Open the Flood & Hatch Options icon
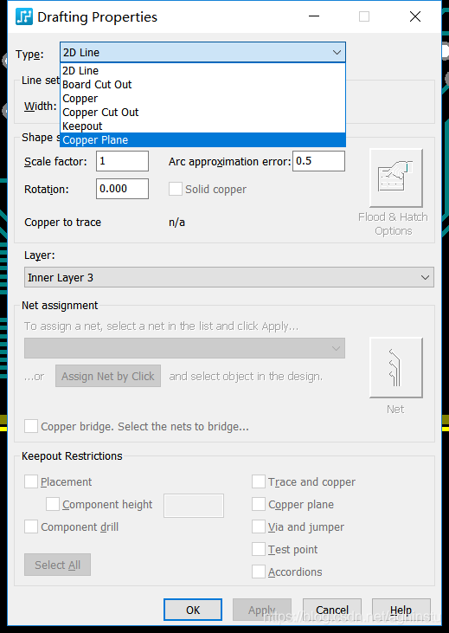The width and height of the screenshot is (449, 633). click(396, 178)
